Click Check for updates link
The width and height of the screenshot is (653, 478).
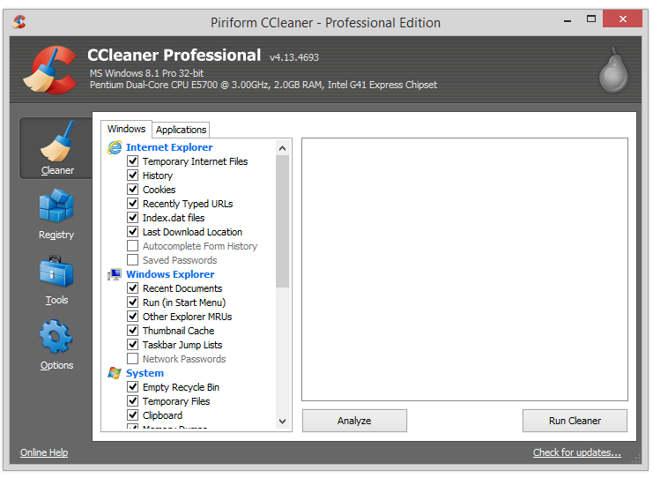[x=577, y=452]
